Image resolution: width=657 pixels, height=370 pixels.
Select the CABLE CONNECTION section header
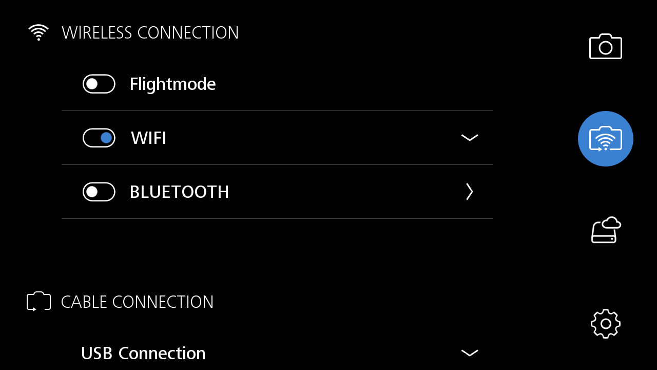point(137,302)
